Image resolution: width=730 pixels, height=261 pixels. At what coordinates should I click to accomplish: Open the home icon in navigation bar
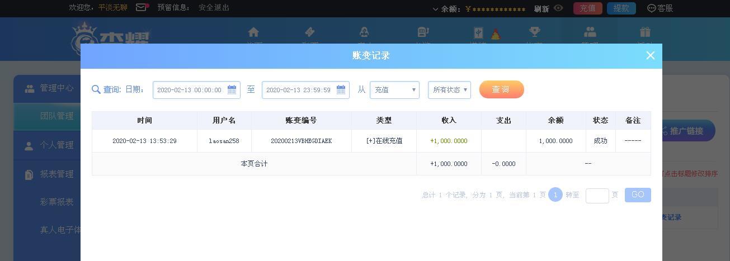coord(253,32)
